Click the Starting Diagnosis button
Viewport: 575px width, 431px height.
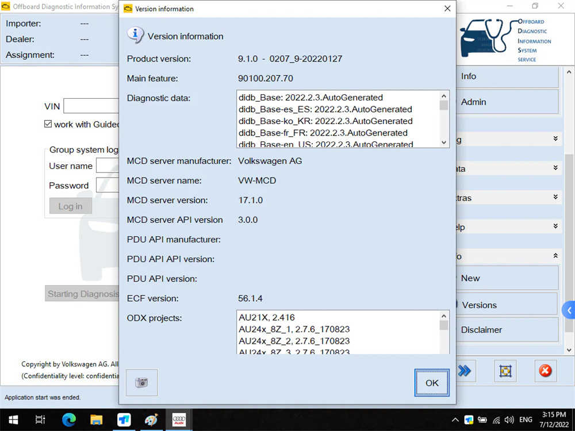point(82,294)
